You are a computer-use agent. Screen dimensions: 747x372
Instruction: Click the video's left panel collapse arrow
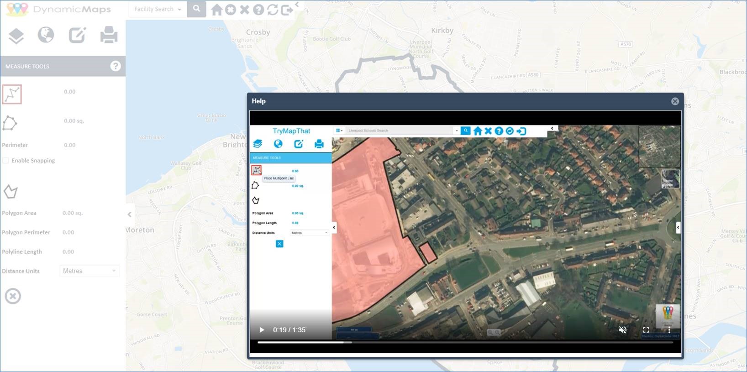334,227
